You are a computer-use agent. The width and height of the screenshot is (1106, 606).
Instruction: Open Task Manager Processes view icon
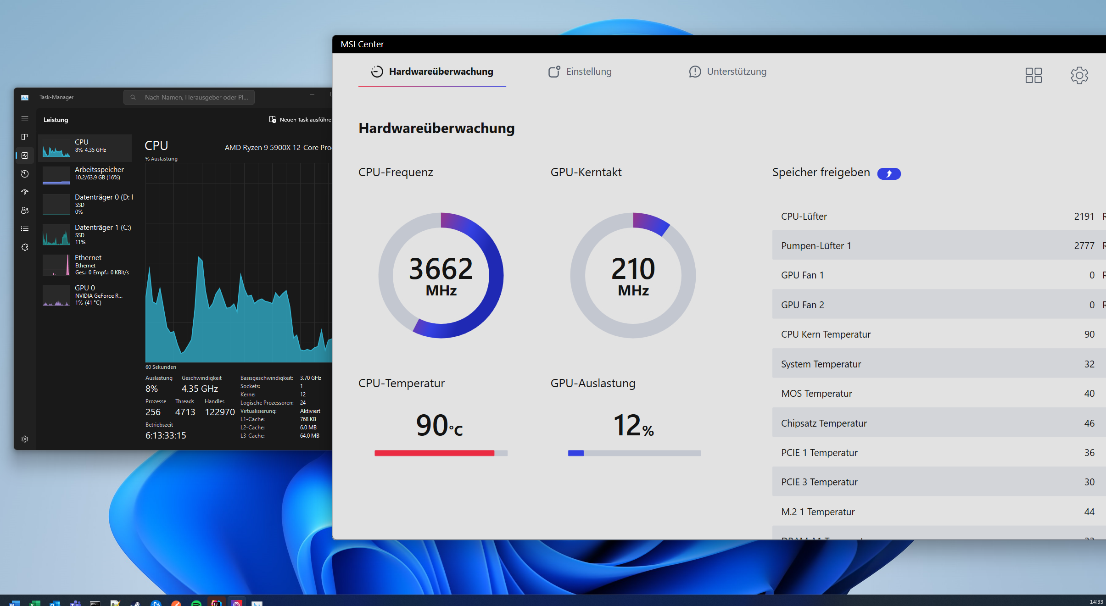[25, 137]
